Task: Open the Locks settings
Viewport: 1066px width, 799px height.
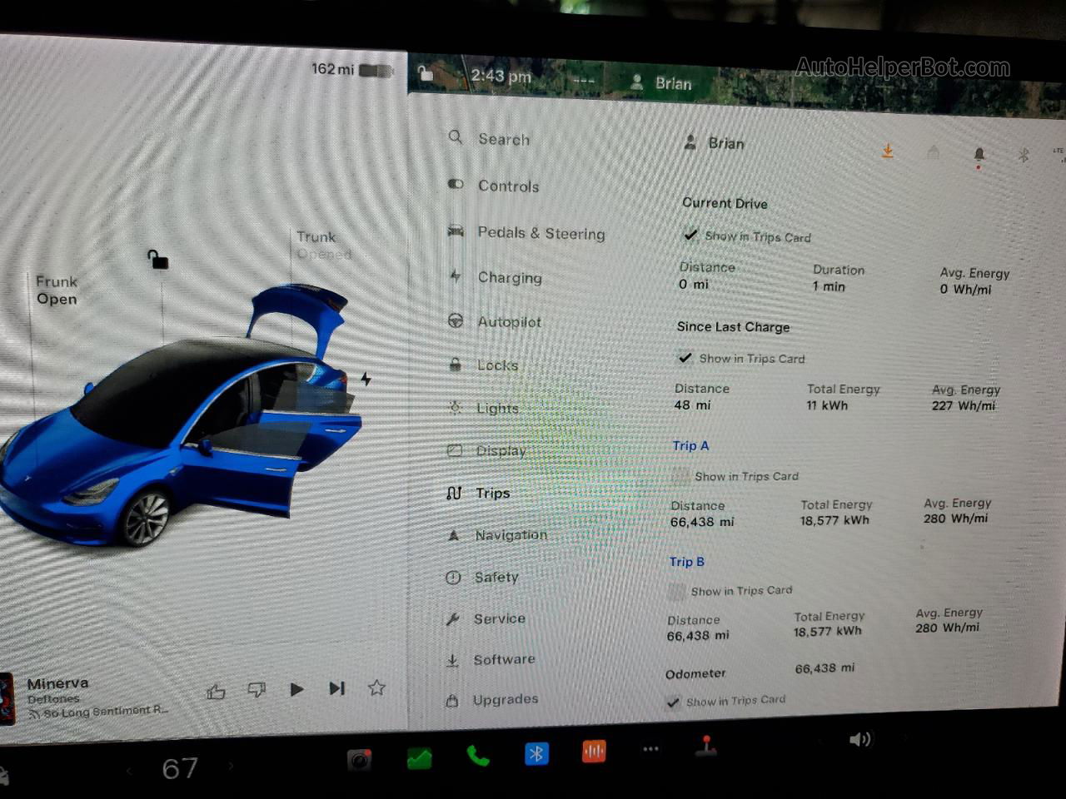Action: tap(483, 365)
